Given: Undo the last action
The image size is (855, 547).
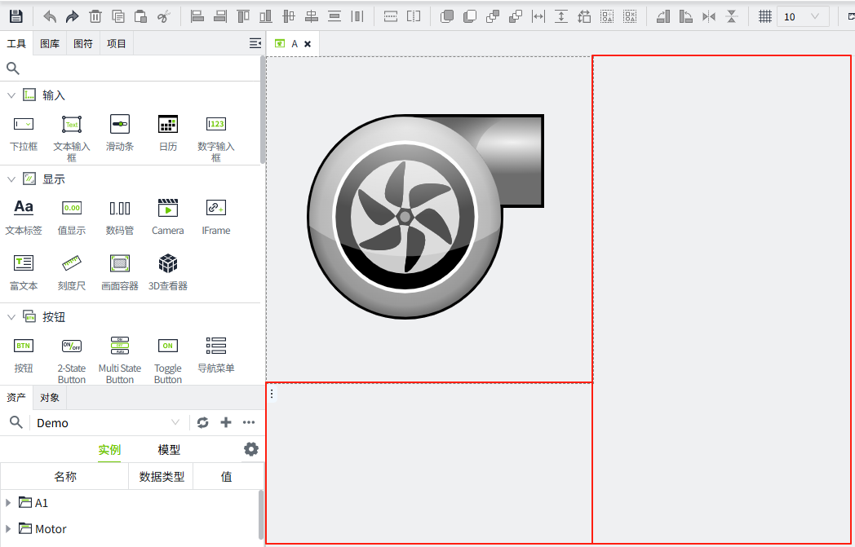Looking at the screenshot, I should click(50, 16).
